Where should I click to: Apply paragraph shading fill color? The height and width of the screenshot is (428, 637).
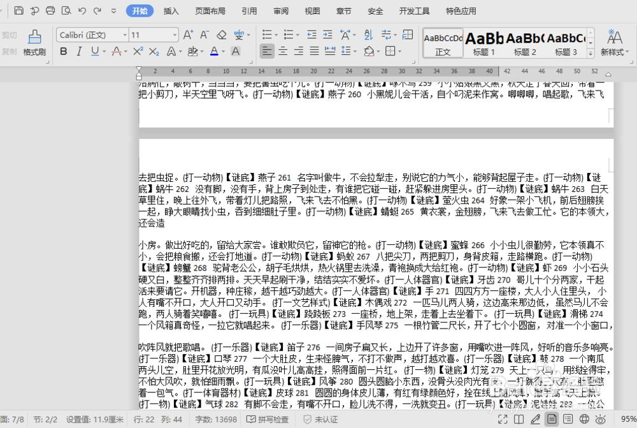coord(369,51)
